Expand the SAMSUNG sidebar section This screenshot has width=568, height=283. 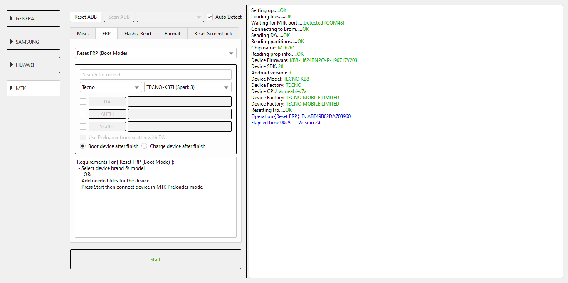pyautogui.click(x=33, y=42)
